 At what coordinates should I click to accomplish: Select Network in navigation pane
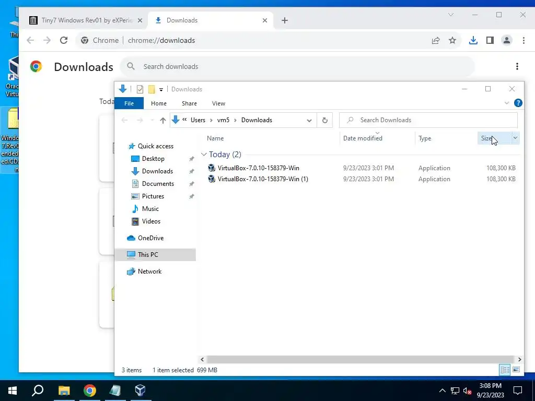(149, 272)
